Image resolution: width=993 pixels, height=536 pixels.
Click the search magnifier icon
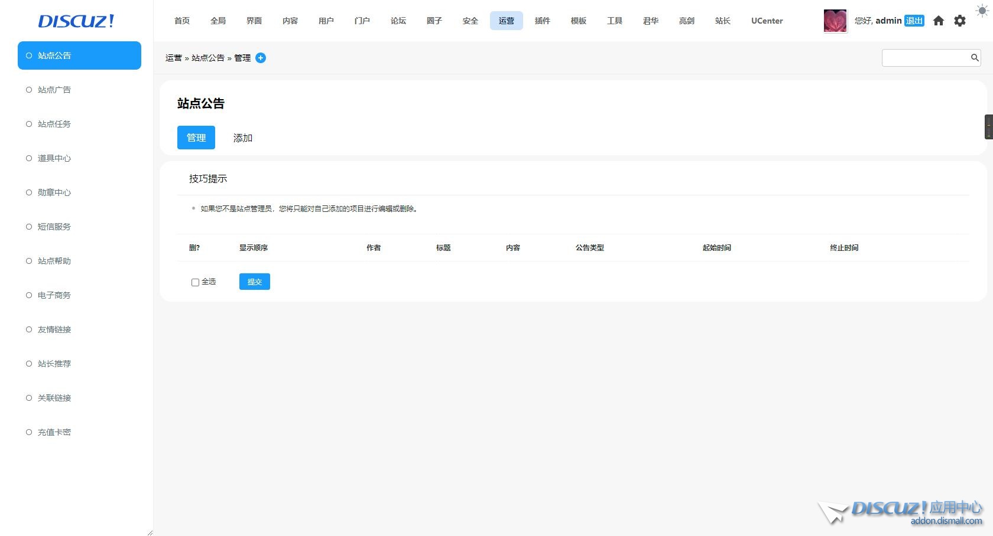click(975, 58)
